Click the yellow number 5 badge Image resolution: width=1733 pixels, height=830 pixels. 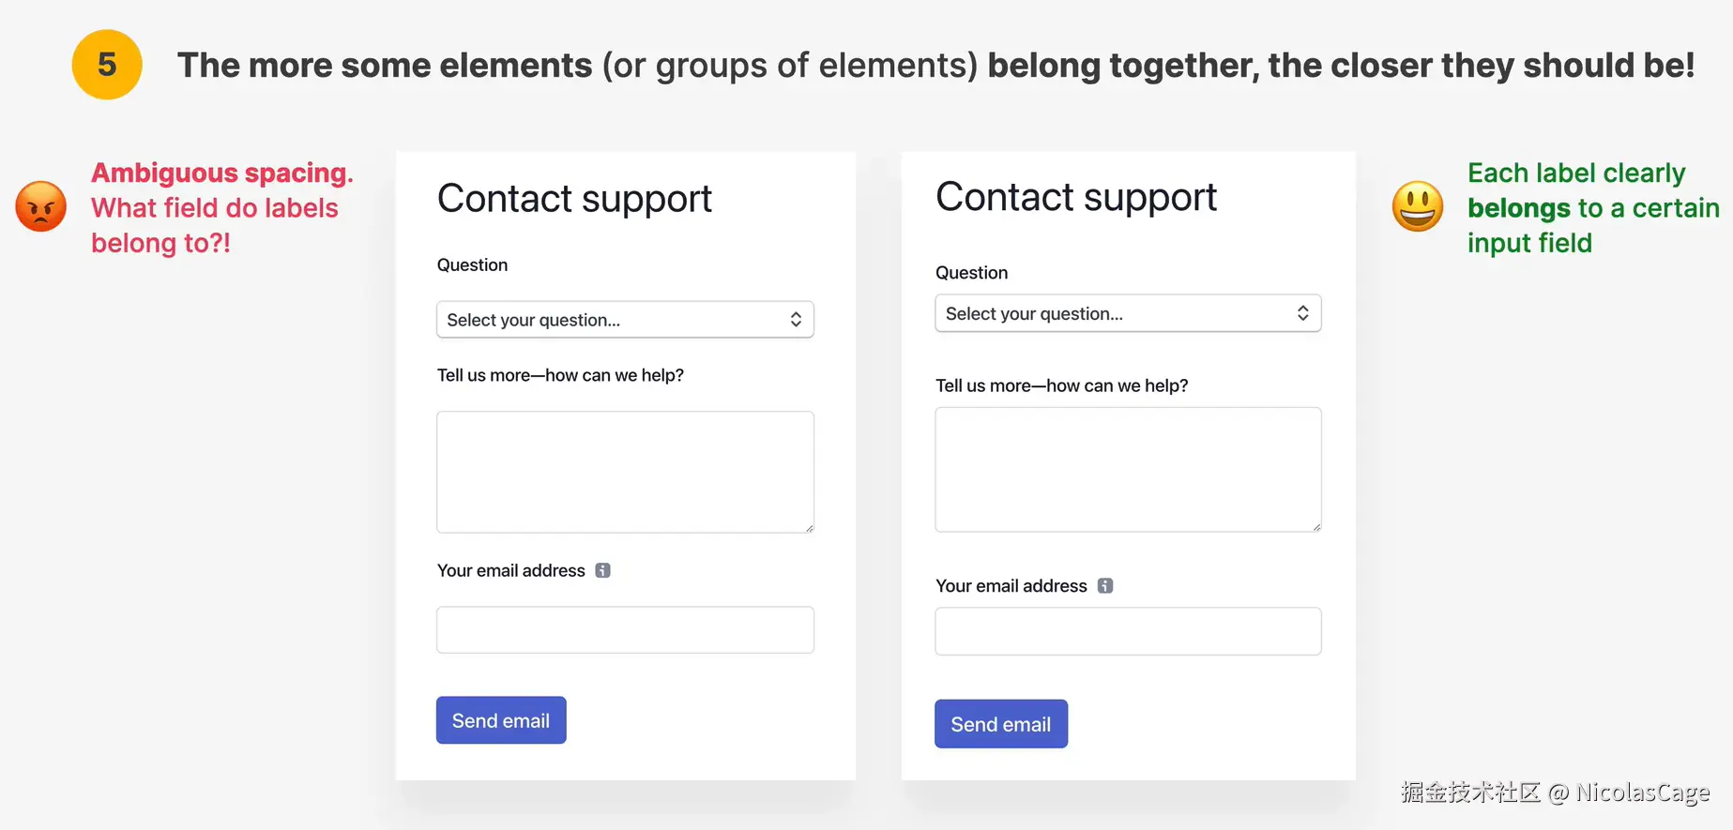pos(107,65)
